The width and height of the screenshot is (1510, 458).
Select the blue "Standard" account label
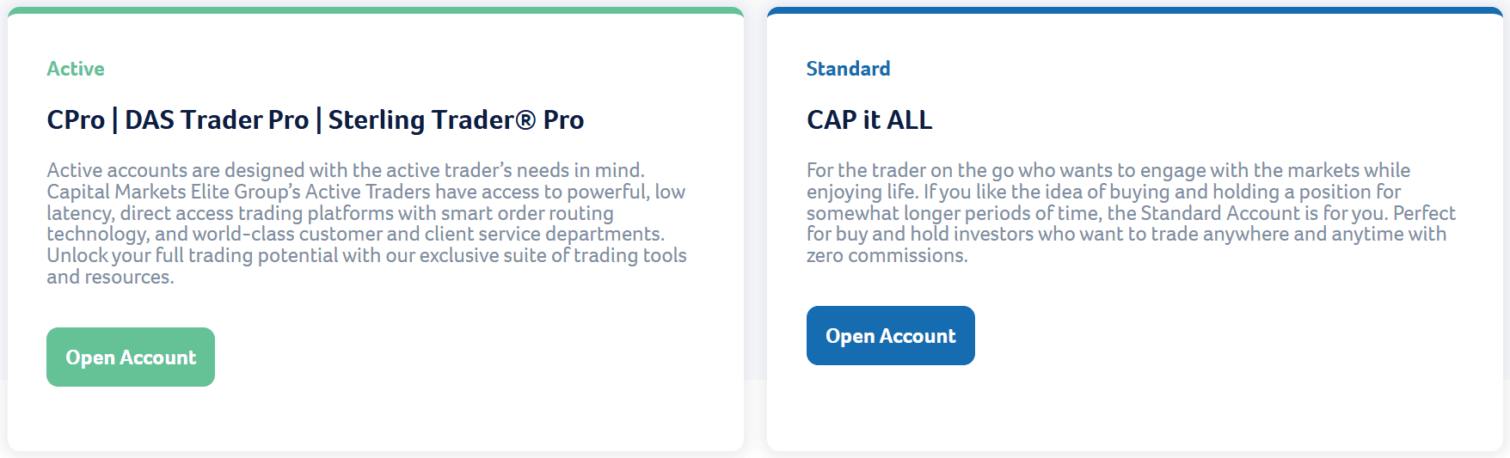pos(848,69)
